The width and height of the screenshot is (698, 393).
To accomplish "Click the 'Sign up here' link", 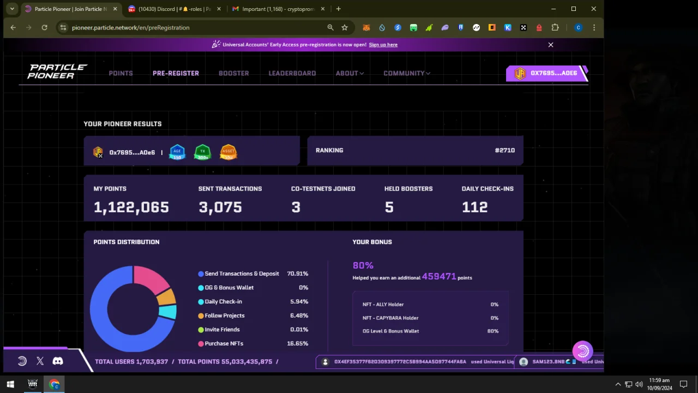I will 383,45.
